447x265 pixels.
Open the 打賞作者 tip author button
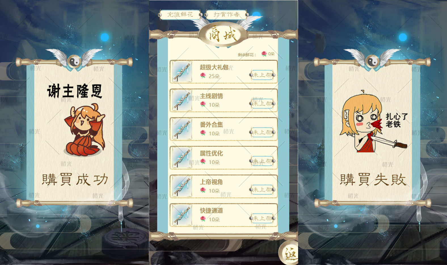point(227,14)
